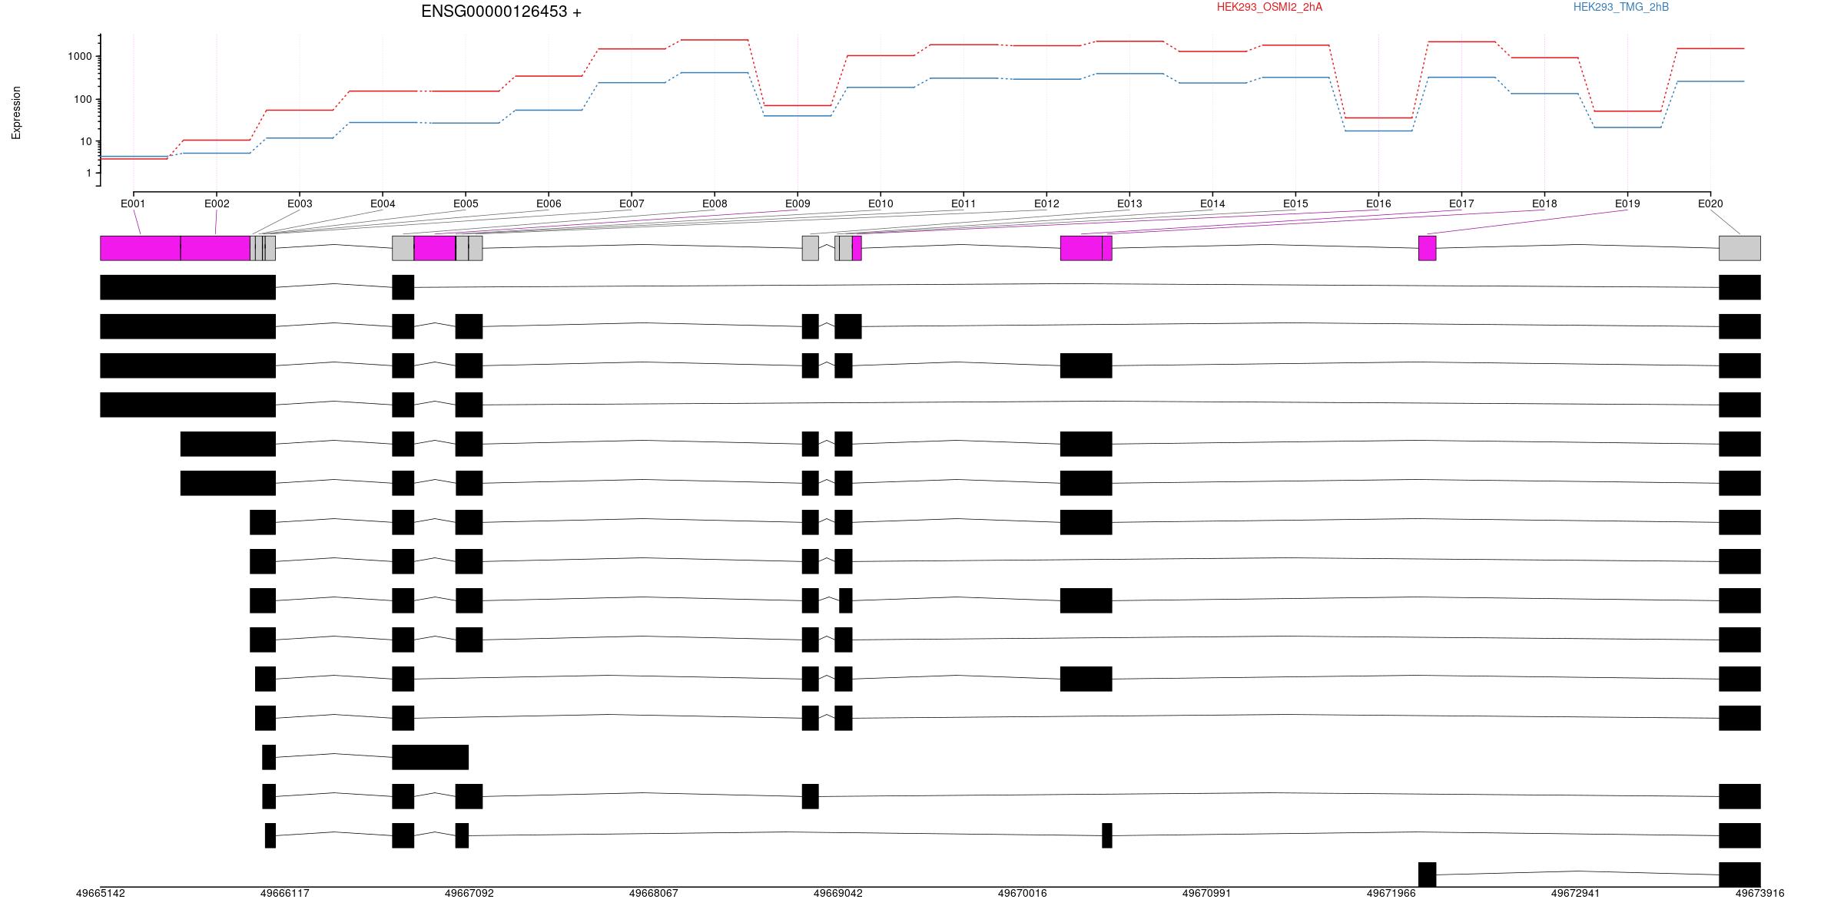This screenshot has height=906, width=1844.
Task: Click genomic coordinate 49673916
Action: coord(1760,893)
